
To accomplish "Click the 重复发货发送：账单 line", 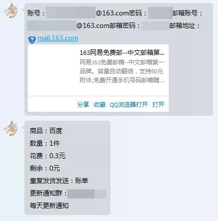I will pyautogui.click(x=59, y=181).
